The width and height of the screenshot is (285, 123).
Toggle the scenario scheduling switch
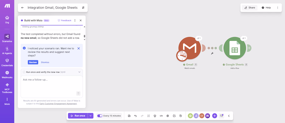(100, 116)
